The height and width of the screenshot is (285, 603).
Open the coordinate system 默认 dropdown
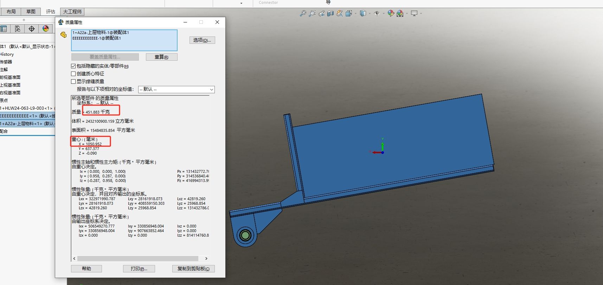pos(176,89)
